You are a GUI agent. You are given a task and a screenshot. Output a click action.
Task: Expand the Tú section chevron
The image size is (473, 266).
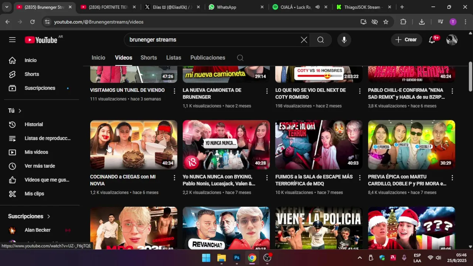[x=20, y=111]
